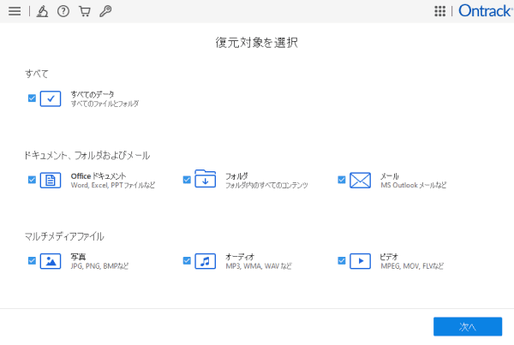Toggle the Office ドキュメント checkbox
Image resolution: width=514 pixels, height=345 pixels.
[32, 180]
